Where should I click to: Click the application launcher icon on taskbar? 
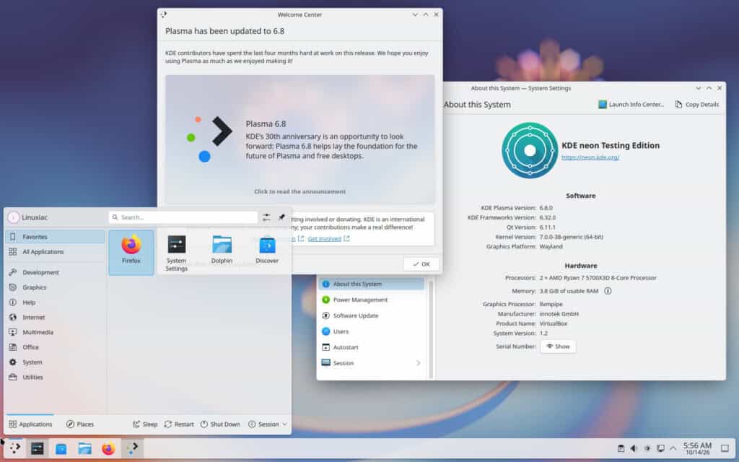[15, 449]
